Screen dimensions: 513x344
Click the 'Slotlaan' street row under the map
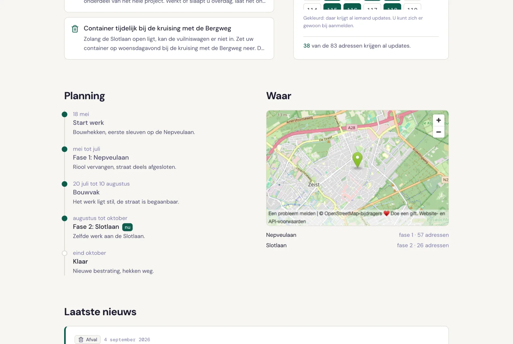[x=357, y=245]
